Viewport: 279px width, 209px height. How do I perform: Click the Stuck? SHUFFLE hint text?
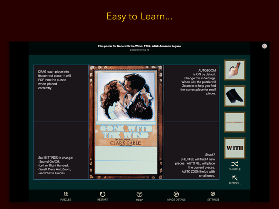point(195,165)
